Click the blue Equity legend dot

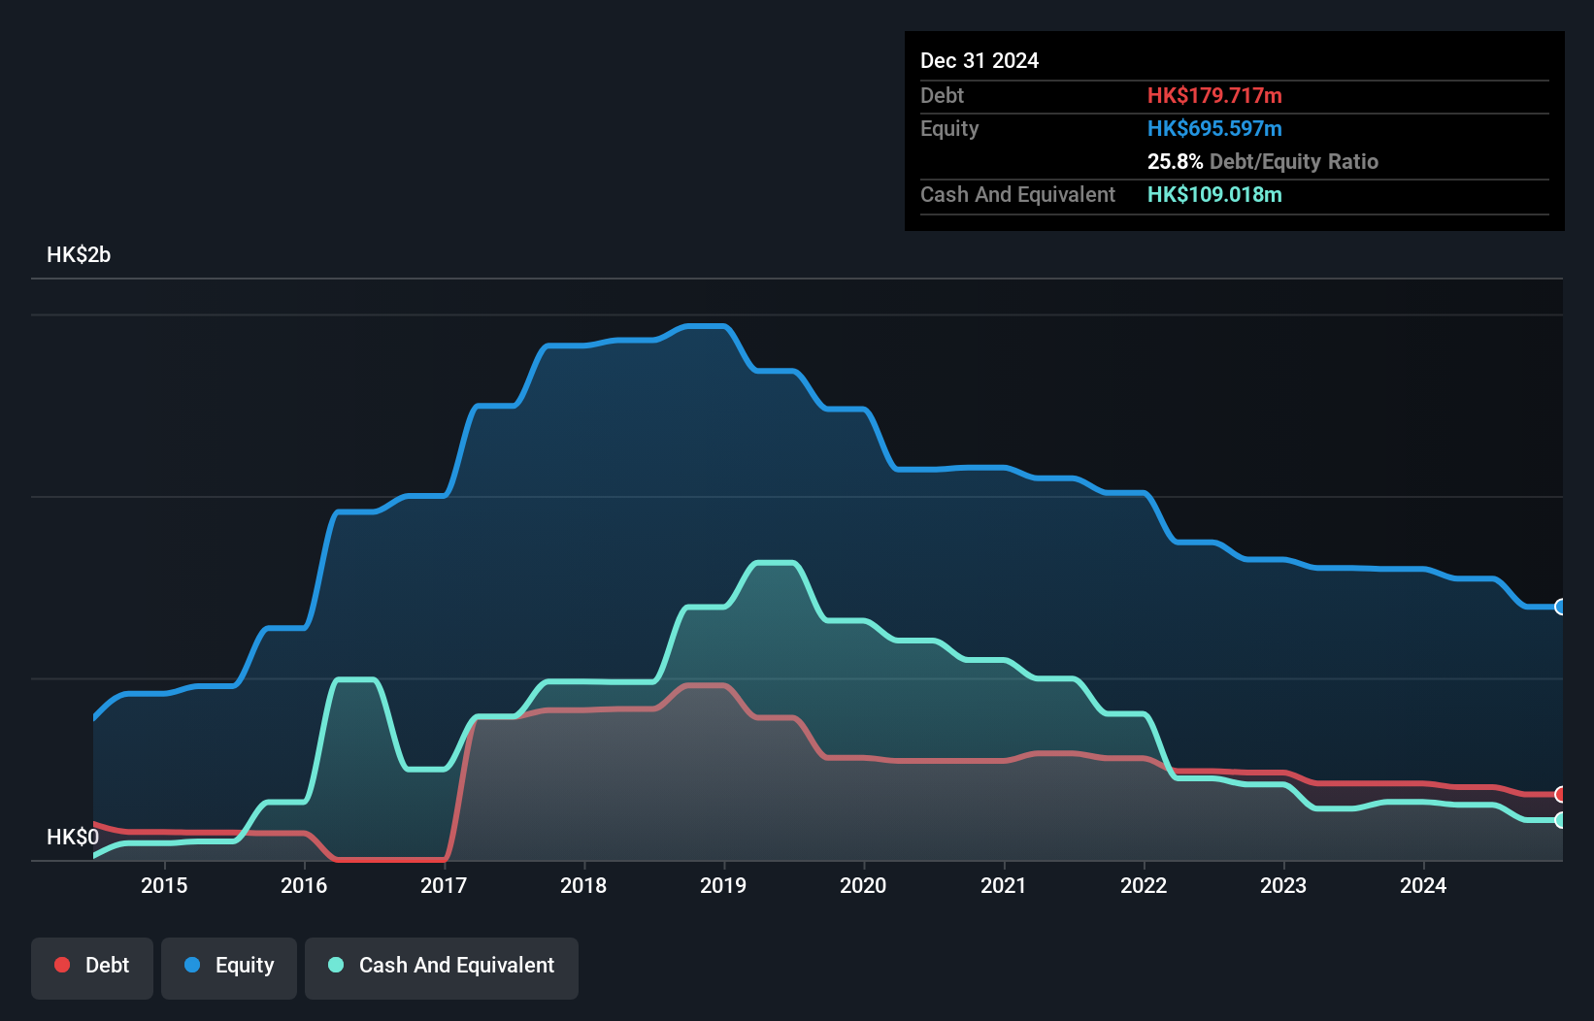(x=192, y=965)
